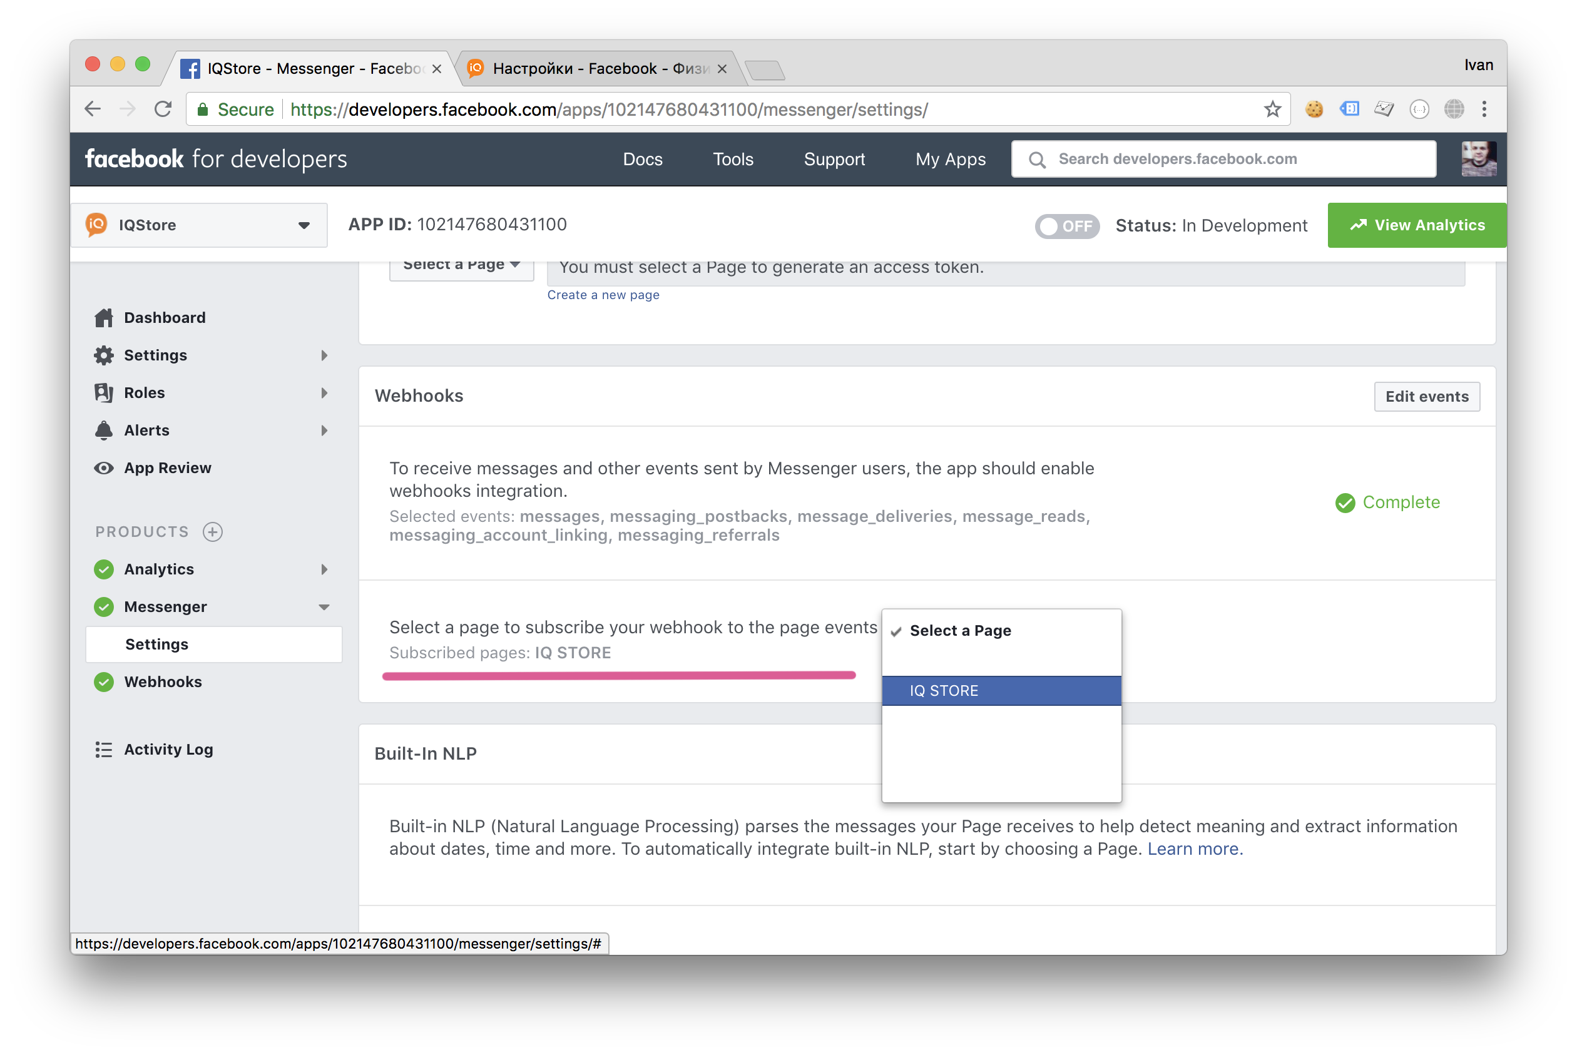Viewport: 1577px width, 1055px height.
Task: Click the APP ID number text
Action: [492, 225]
